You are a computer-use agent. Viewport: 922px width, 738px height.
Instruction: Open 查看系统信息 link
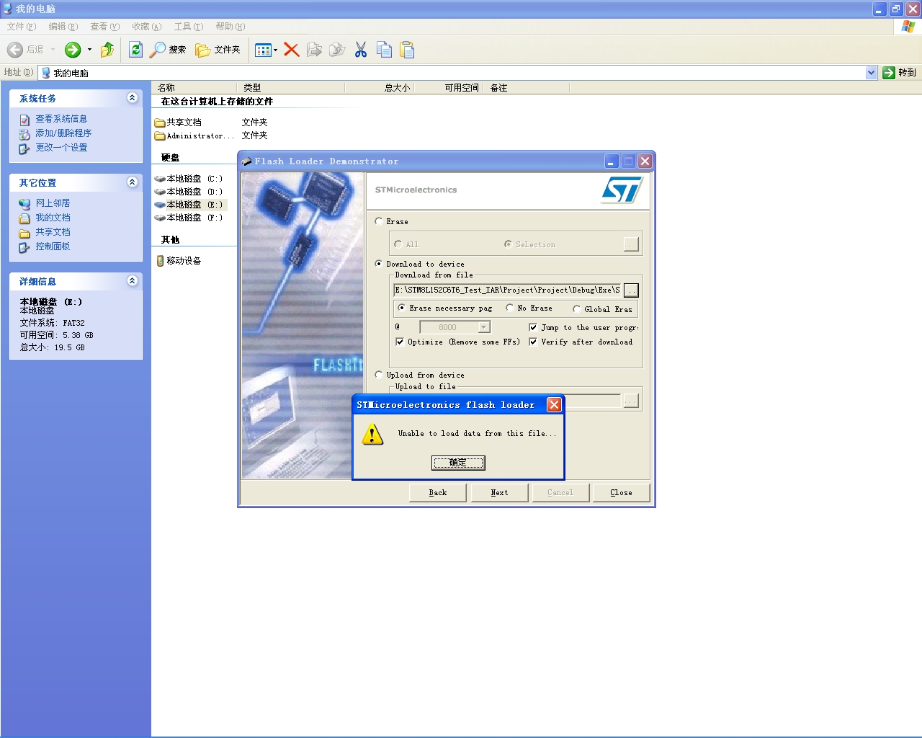click(x=61, y=119)
